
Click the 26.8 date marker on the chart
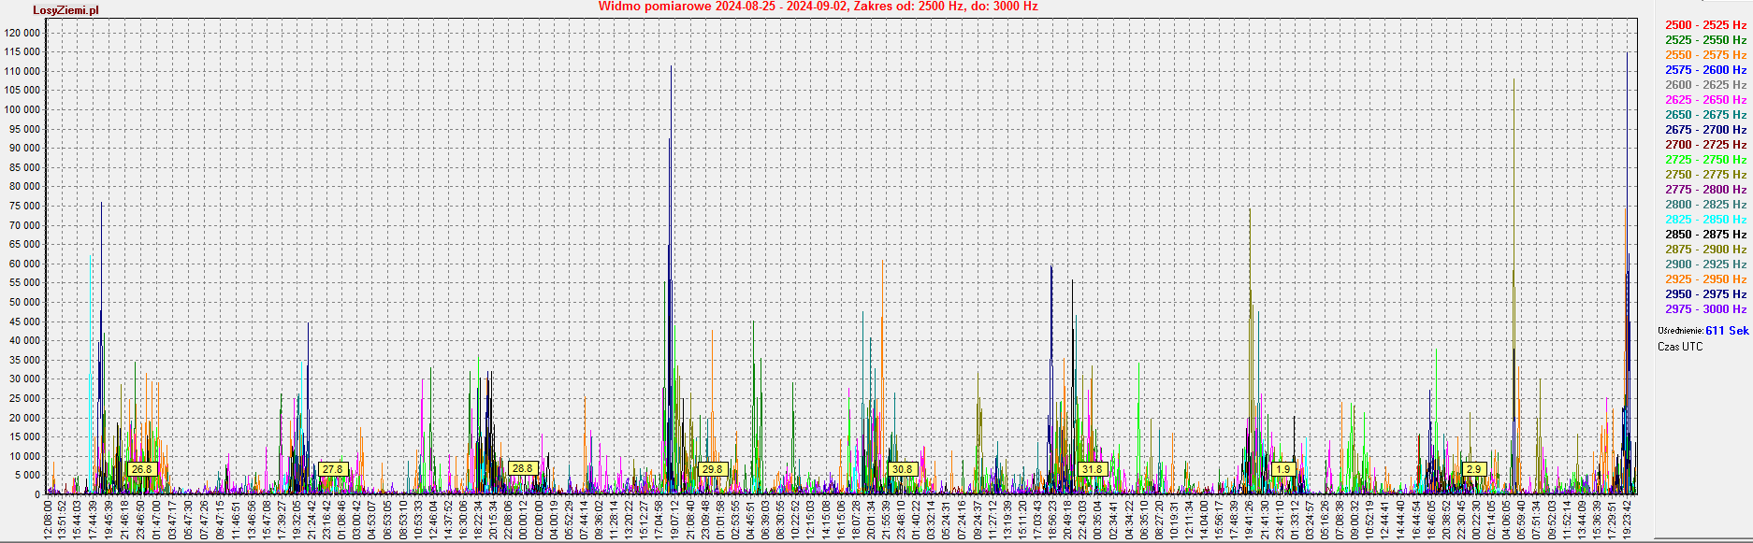pyautogui.click(x=141, y=469)
